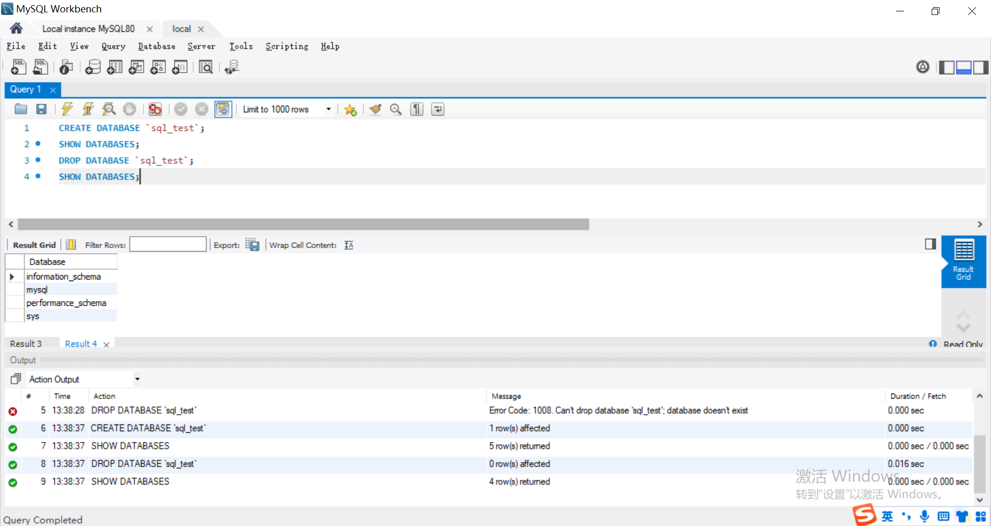Open the Server menu
This screenshot has height=526, width=991.
click(x=201, y=46)
